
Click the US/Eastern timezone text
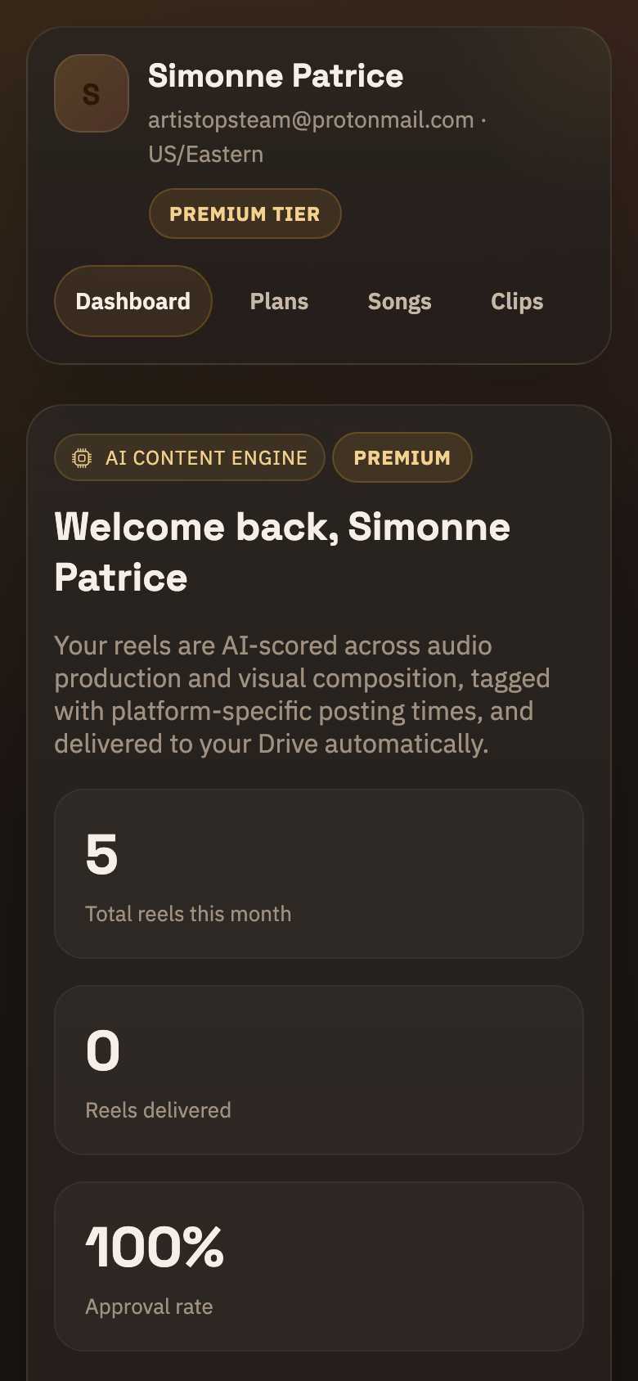pos(206,155)
